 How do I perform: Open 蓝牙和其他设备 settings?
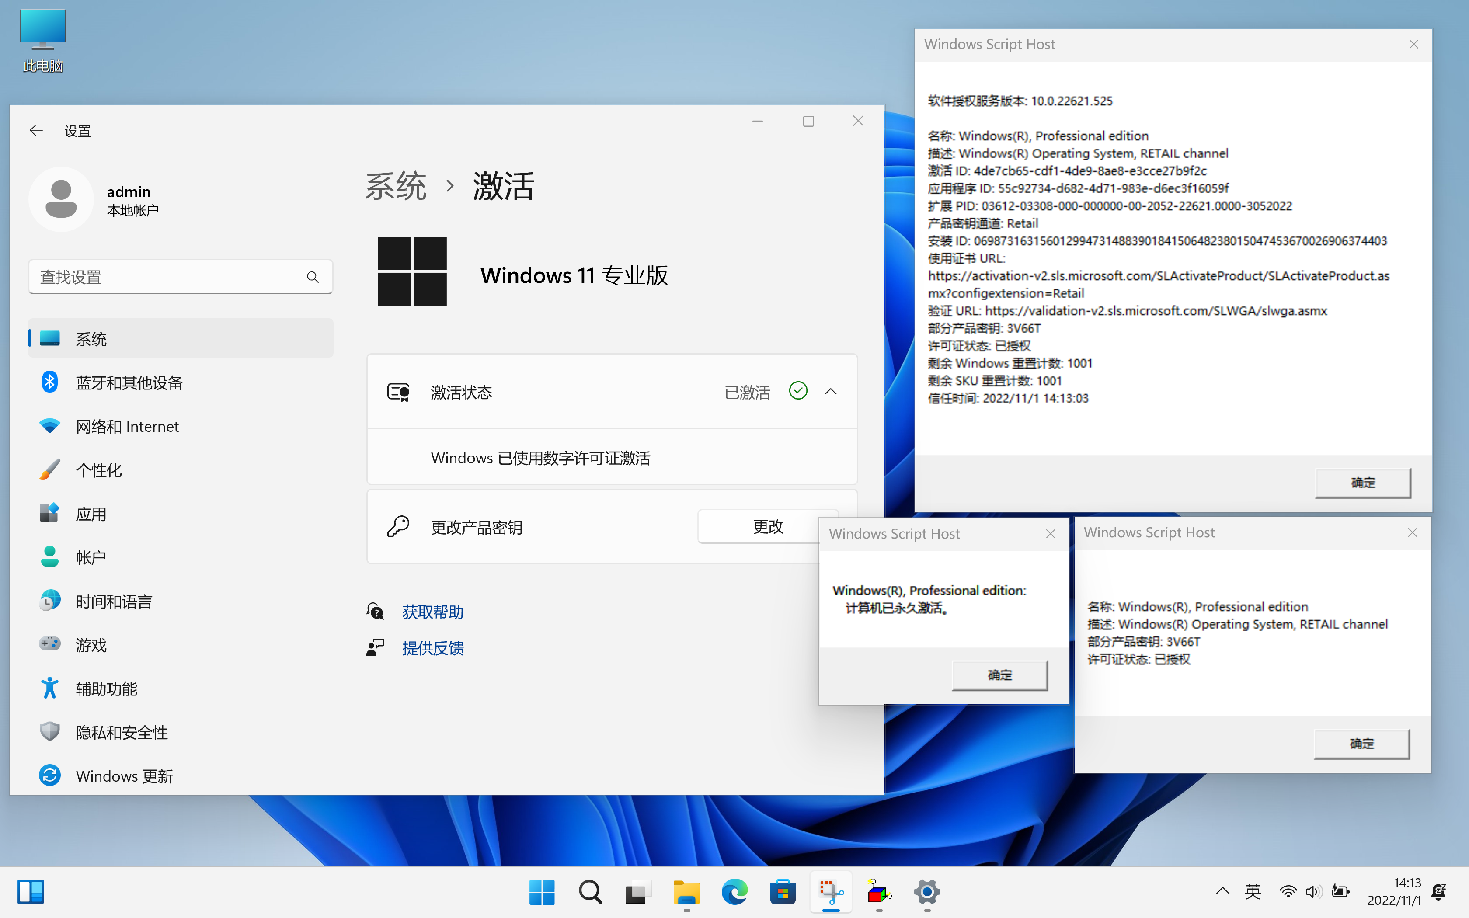(x=180, y=382)
